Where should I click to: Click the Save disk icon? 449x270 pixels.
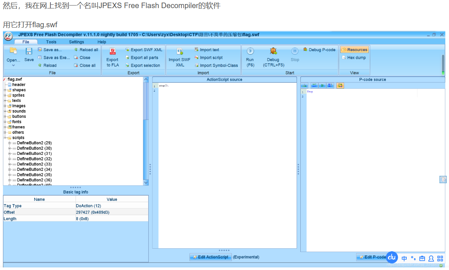tap(29, 51)
